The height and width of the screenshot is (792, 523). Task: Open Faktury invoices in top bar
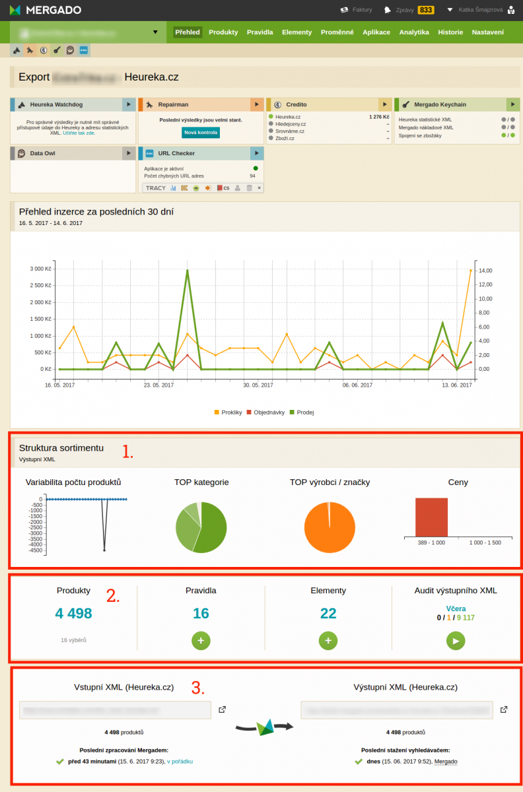356,10
